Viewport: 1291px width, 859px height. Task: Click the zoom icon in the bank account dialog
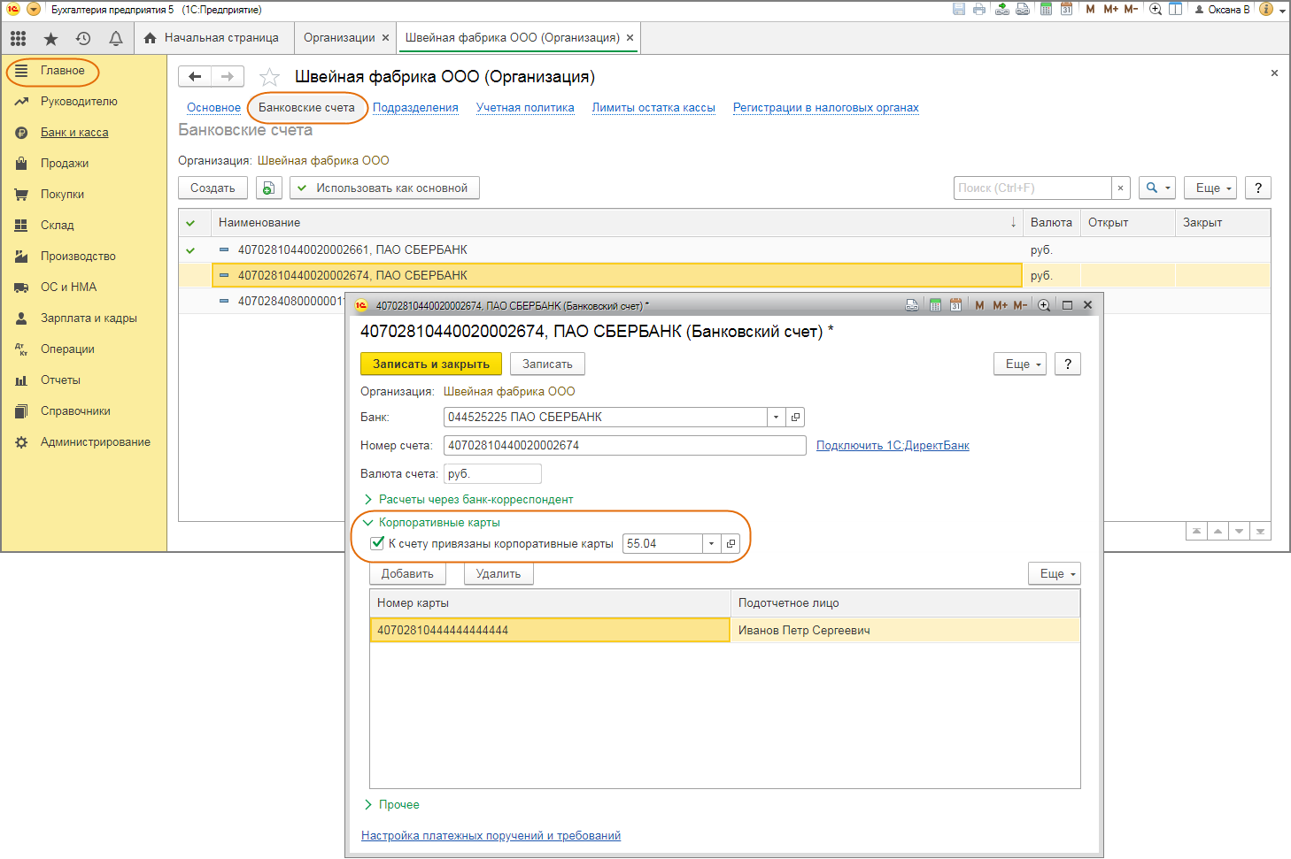1045,305
